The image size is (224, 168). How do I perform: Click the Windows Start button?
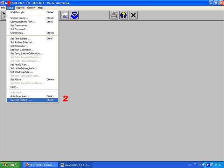pyautogui.click(x=10, y=165)
